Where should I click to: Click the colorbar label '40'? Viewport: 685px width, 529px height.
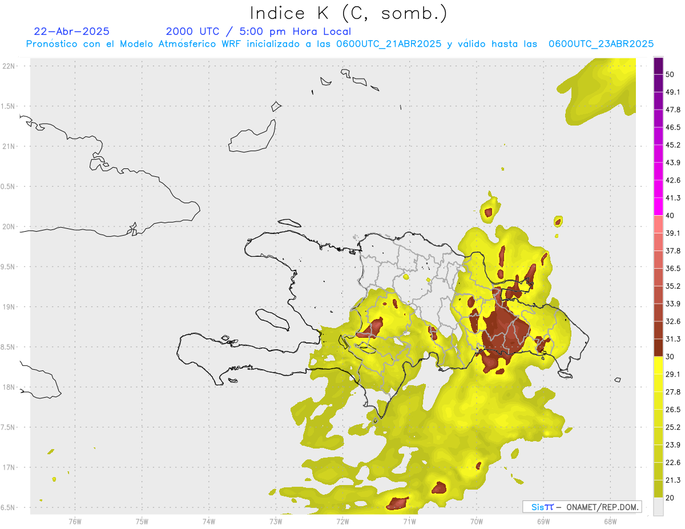pos(670,216)
